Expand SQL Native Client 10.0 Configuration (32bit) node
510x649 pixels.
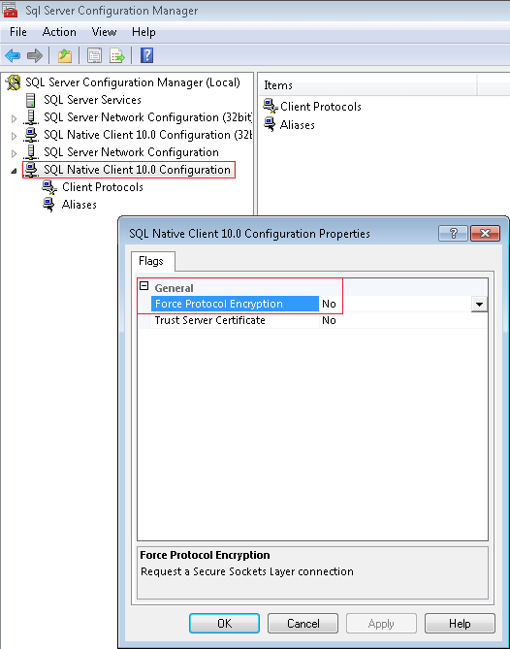click(x=14, y=136)
